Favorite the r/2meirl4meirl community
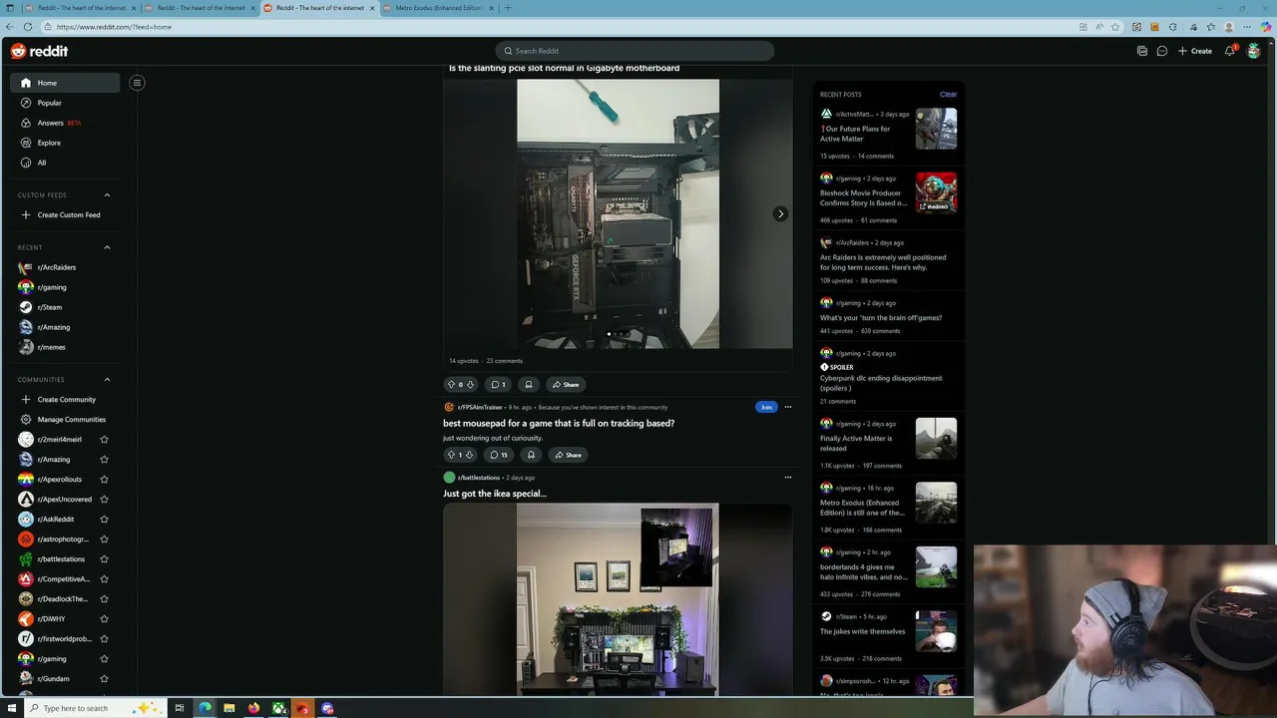This screenshot has height=718, width=1277. (x=104, y=439)
